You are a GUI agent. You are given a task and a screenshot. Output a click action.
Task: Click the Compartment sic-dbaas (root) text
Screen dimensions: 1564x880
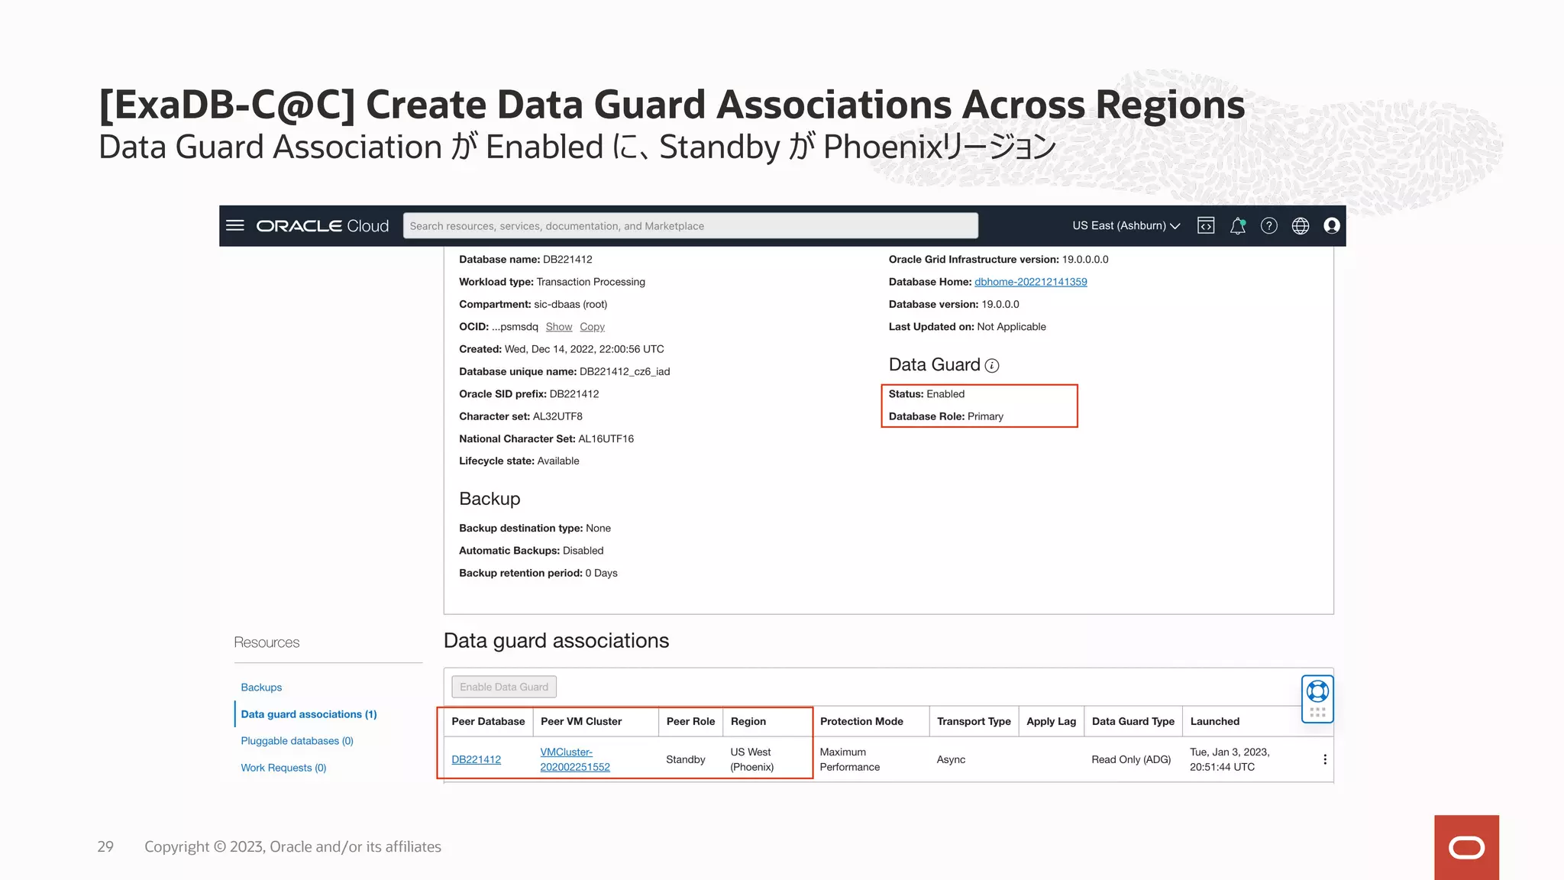click(533, 304)
